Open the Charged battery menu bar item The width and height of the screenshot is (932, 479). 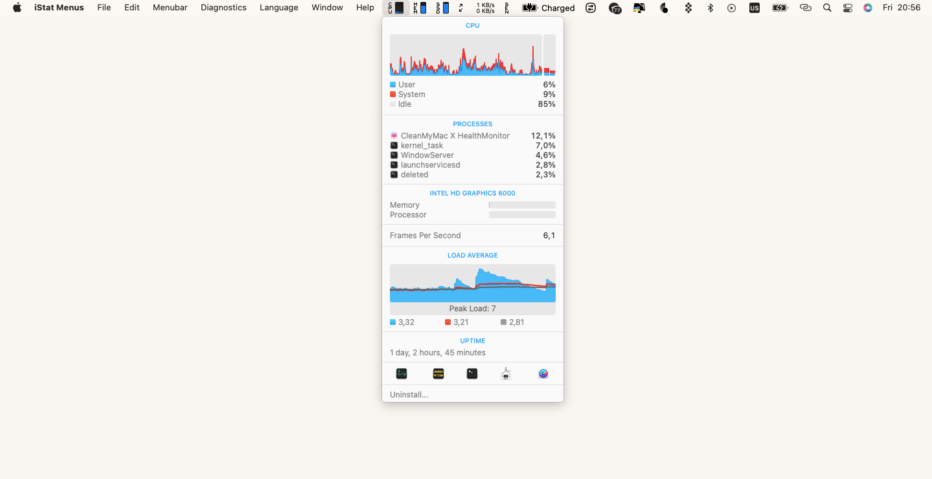pos(549,8)
